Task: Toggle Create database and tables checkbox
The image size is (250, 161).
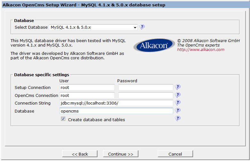Action: click(63, 119)
